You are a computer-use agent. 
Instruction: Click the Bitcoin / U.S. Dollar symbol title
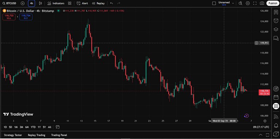point(30,11)
